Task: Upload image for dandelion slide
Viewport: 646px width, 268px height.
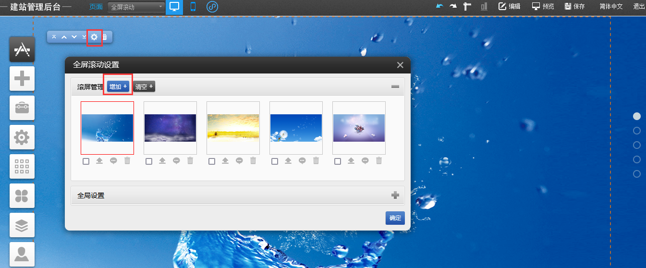Action: [288, 161]
